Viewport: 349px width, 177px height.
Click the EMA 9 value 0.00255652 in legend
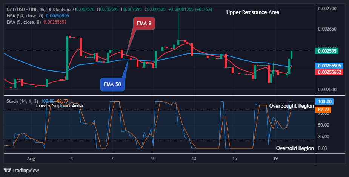(55, 22)
